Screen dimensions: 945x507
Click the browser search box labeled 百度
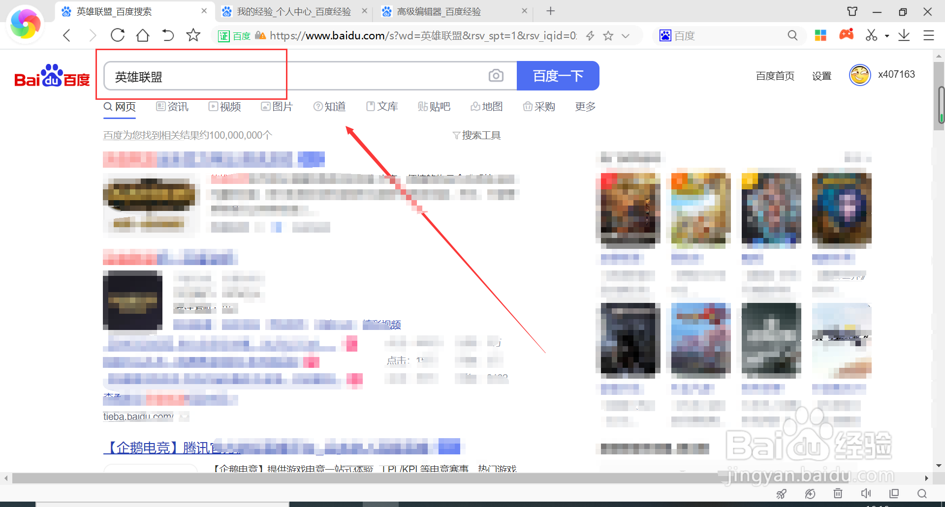pyautogui.click(x=728, y=35)
